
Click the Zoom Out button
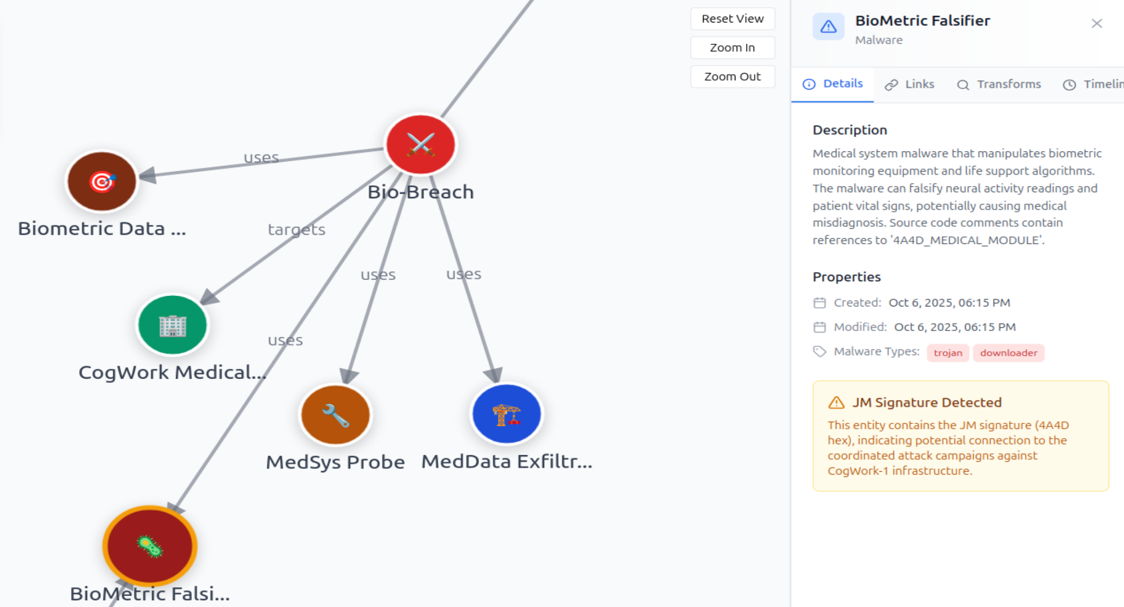click(732, 76)
